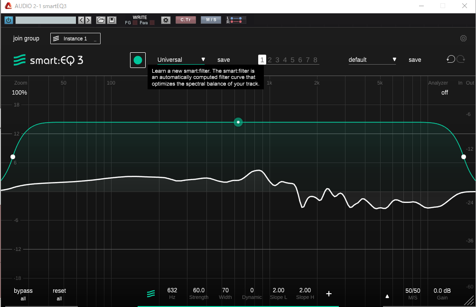The height and width of the screenshot is (307, 476).
Task: Click the 0.0 dB Gain value
Action: pos(442,290)
